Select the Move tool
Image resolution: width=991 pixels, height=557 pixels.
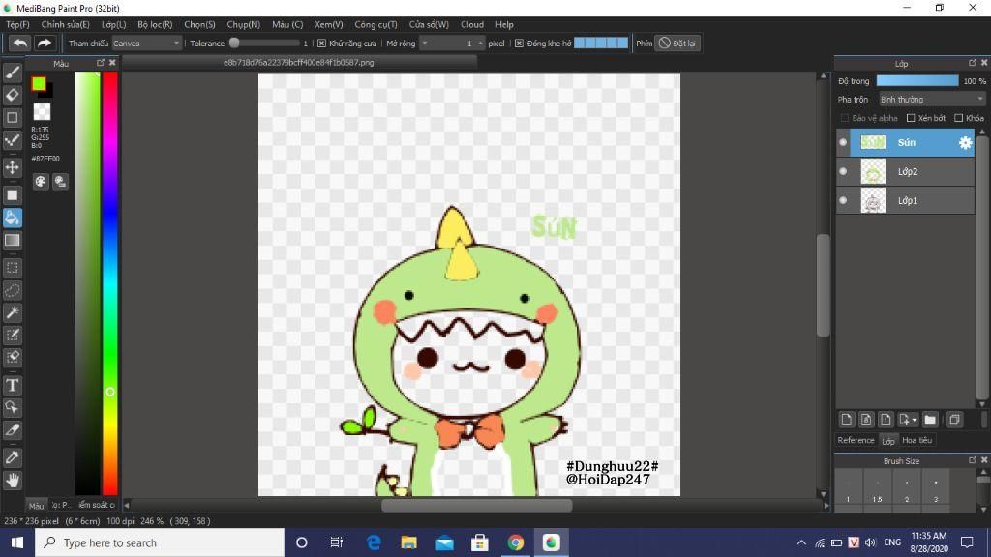tap(12, 167)
